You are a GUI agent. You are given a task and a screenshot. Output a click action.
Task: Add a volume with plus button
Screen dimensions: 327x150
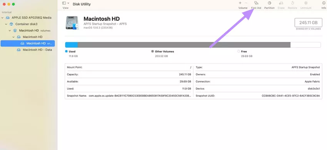(x=240, y=3)
